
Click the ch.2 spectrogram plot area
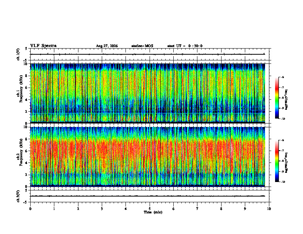click(148, 157)
